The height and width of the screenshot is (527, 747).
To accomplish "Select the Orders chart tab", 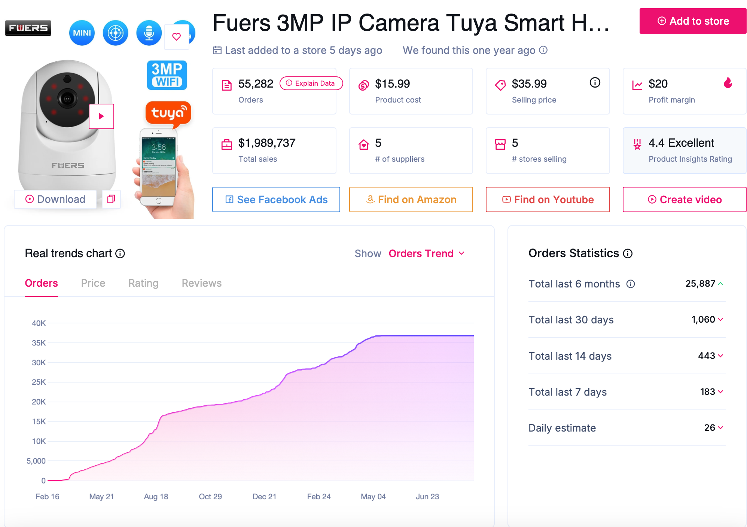I will click(41, 283).
